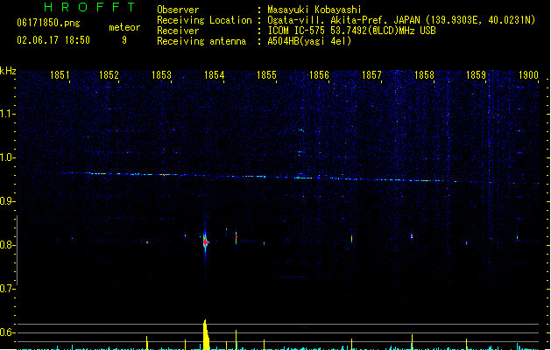Click the HROFFT title text
Viewport: 551px width, 350px height.
pos(90,7)
